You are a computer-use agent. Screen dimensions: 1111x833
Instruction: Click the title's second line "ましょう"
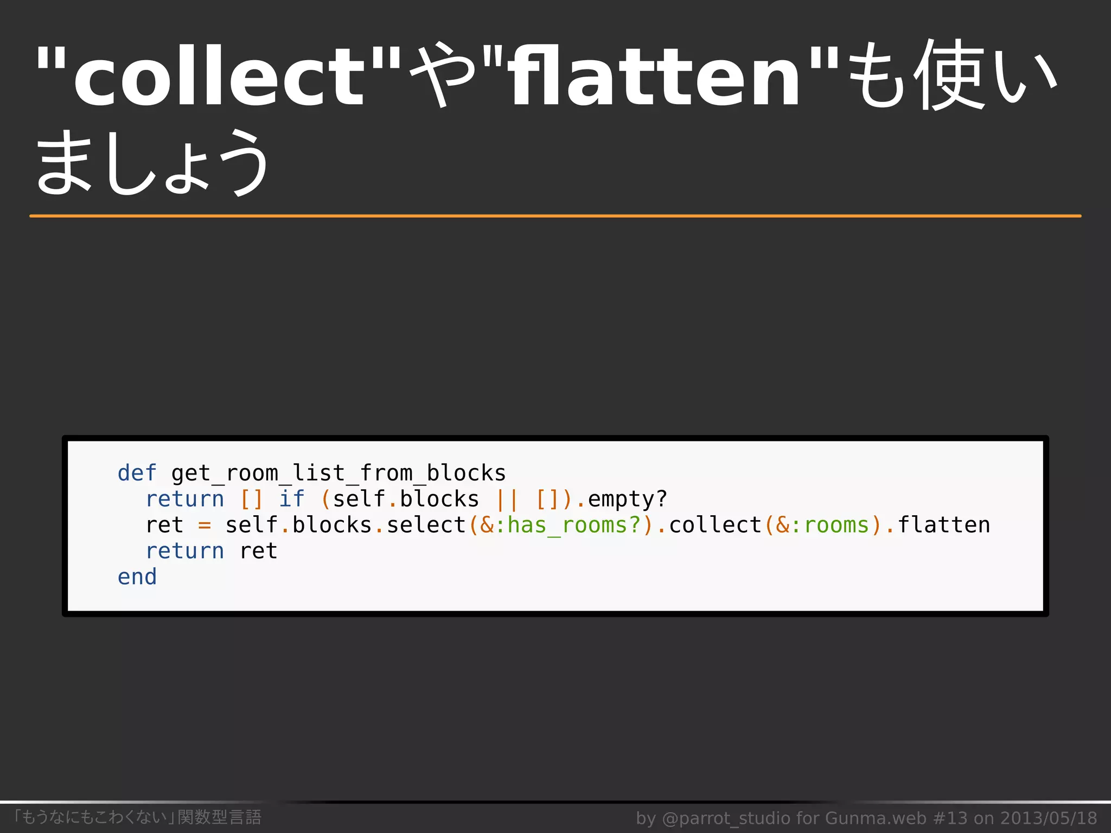[x=152, y=162]
